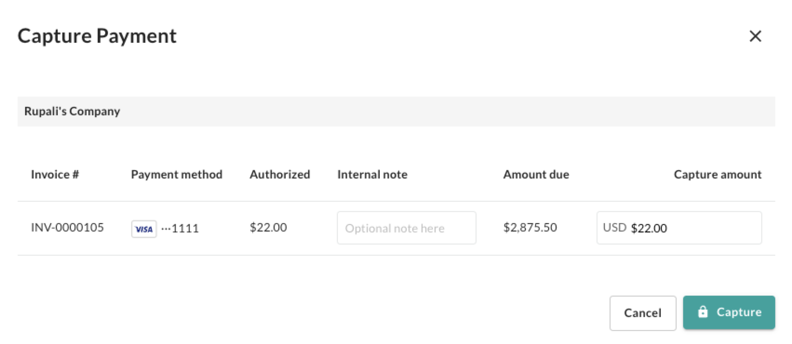Screen dimensions: 792x344
Task: Click the amount due $2,875.50
Action: coord(530,227)
